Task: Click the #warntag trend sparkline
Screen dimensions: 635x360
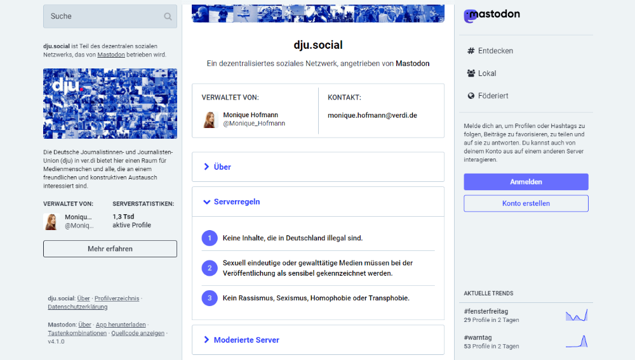Action: click(x=577, y=342)
